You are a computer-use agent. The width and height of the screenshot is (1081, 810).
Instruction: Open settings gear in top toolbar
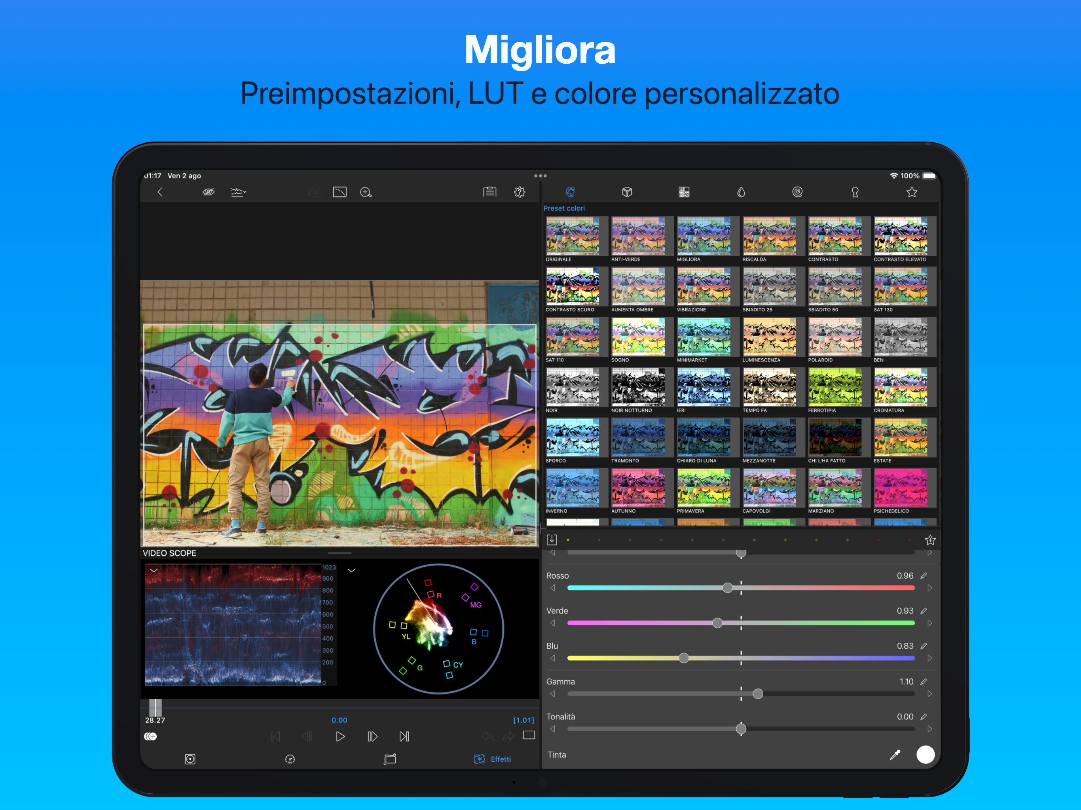click(x=520, y=193)
